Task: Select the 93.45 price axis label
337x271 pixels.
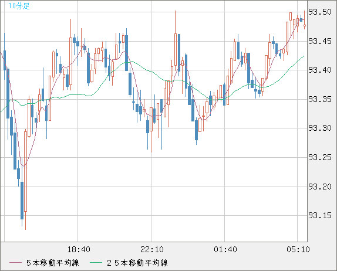Action: (320, 41)
